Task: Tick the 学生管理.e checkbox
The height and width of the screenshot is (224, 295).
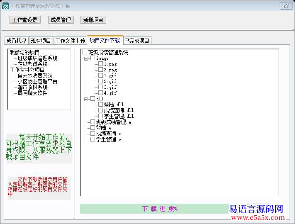Action: tap(93, 139)
